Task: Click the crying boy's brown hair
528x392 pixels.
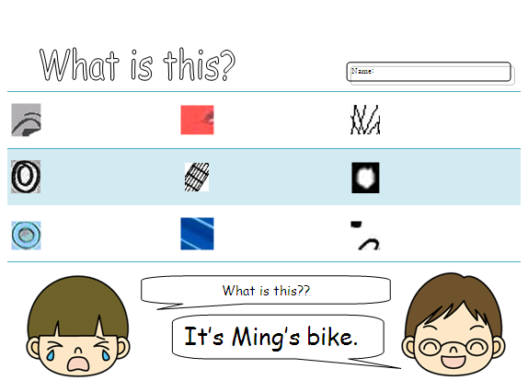Action: click(x=77, y=306)
